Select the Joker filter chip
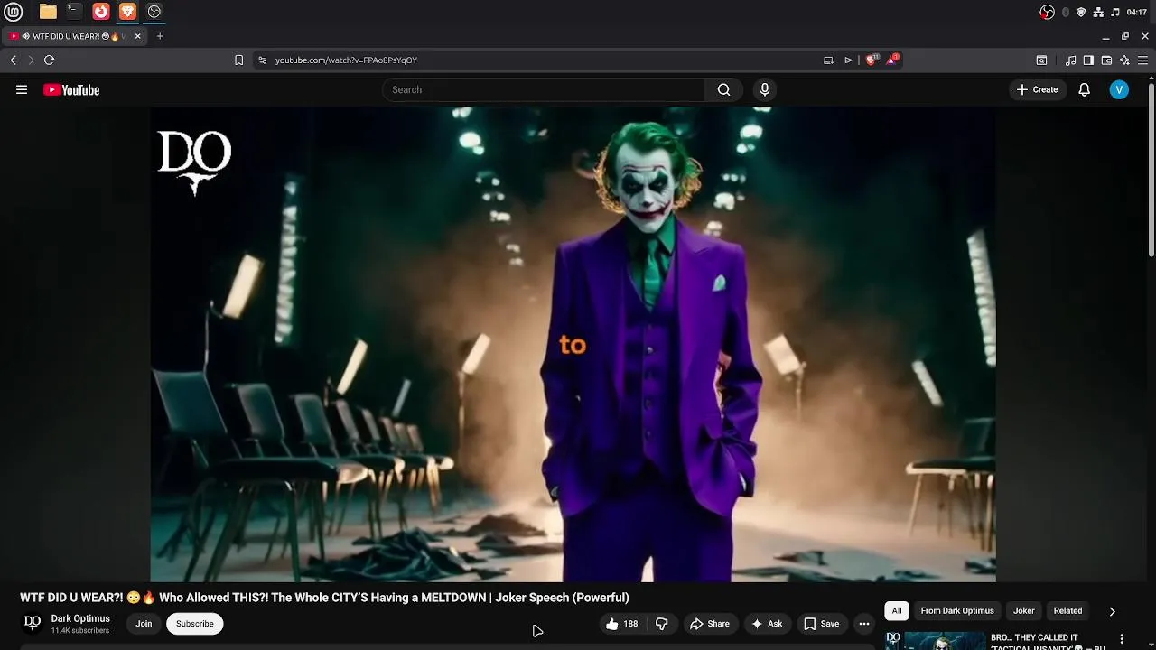This screenshot has height=650, width=1156. (1024, 611)
